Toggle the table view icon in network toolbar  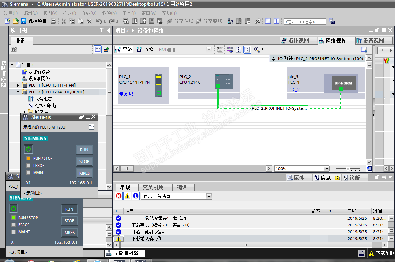[247, 49]
